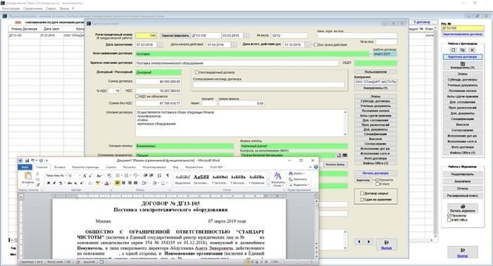The width and height of the screenshot is (493, 266).
Task: Click the previous record arrow in contract card
Action: (x=359, y=241)
